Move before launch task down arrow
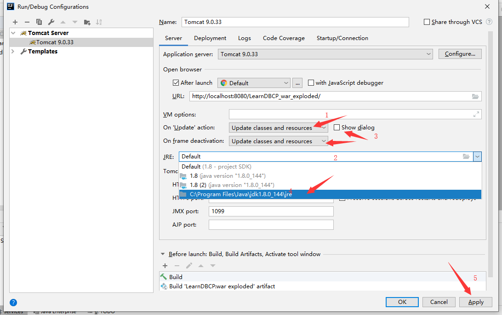Image resolution: width=502 pixels, height=315 pixels. click(212, 266)
